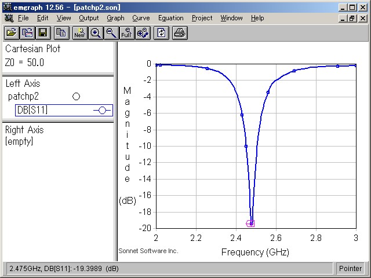This screenshot has width=371, height=278.
Task: Click the -10 tick label on magnitude axis
Action: click(x=145, y=146)
